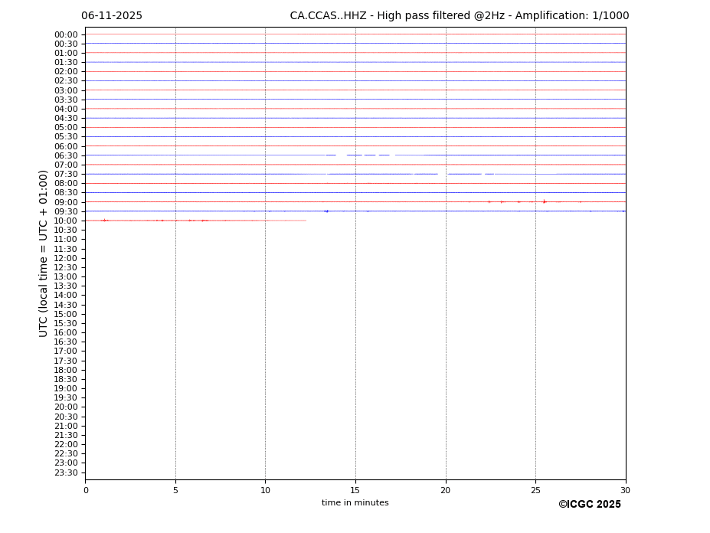The height and width of the screenshot is (533, 710).
Task: Click the date label 06-11-2025
Action: point(112,16)
